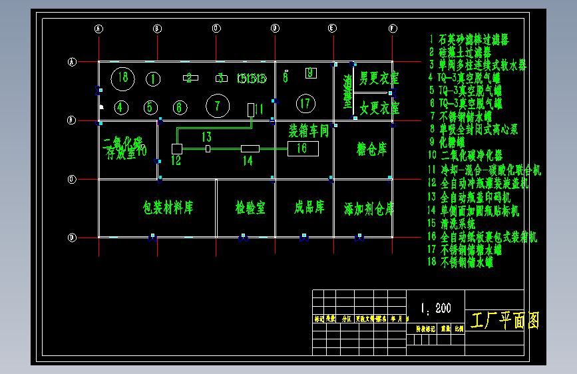Select the 比例 header cell in the title block
The width and height of the screenshot is (577, 374).
(459, 329)
